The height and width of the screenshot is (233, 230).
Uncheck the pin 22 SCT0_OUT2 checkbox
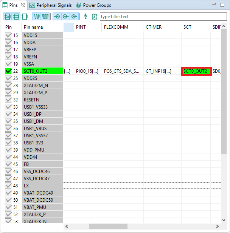tap(8, 71)
